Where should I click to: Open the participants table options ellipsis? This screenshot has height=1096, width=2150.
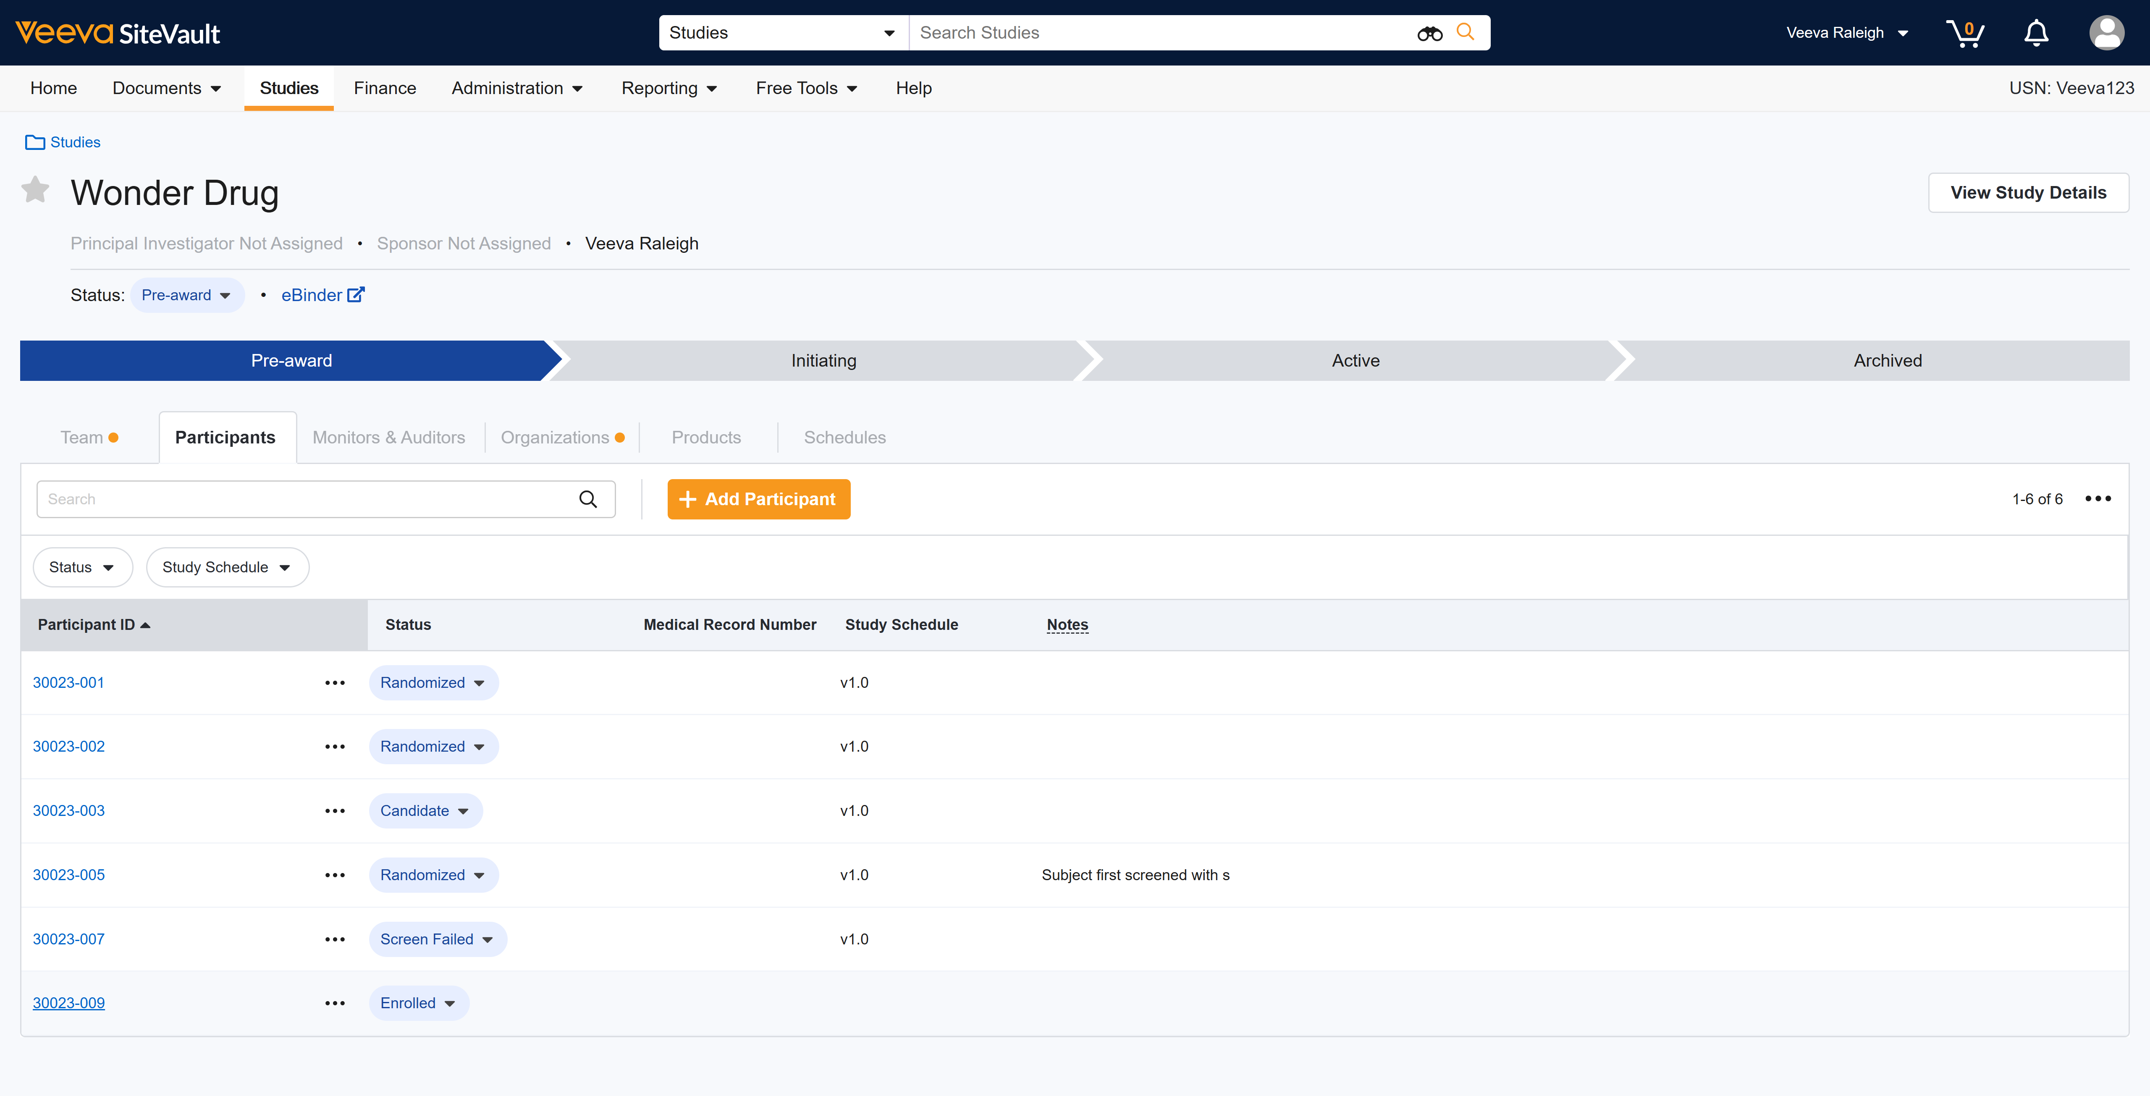coord(2098,499)
